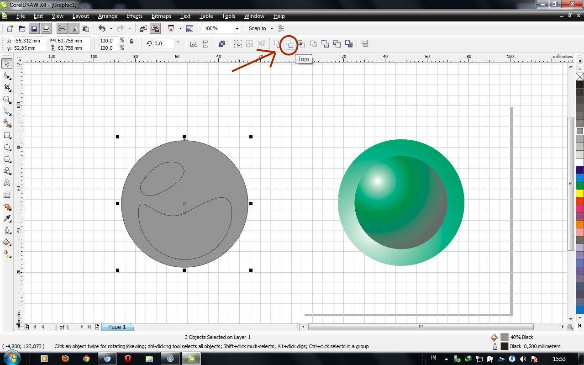584x365 pixels.
Task: Click Create Boundary button
Action: pos(349,44)
